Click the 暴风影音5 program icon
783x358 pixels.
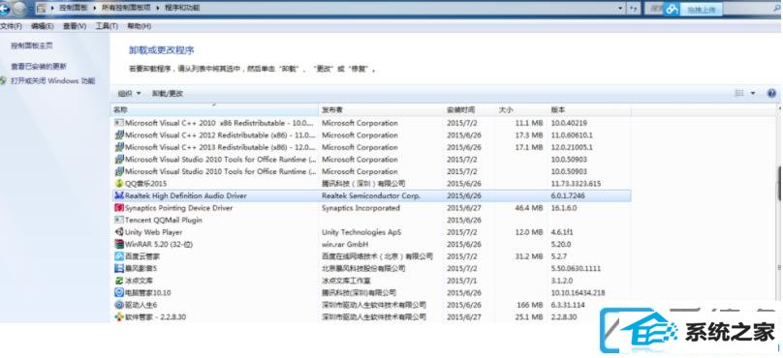(119, 268)
